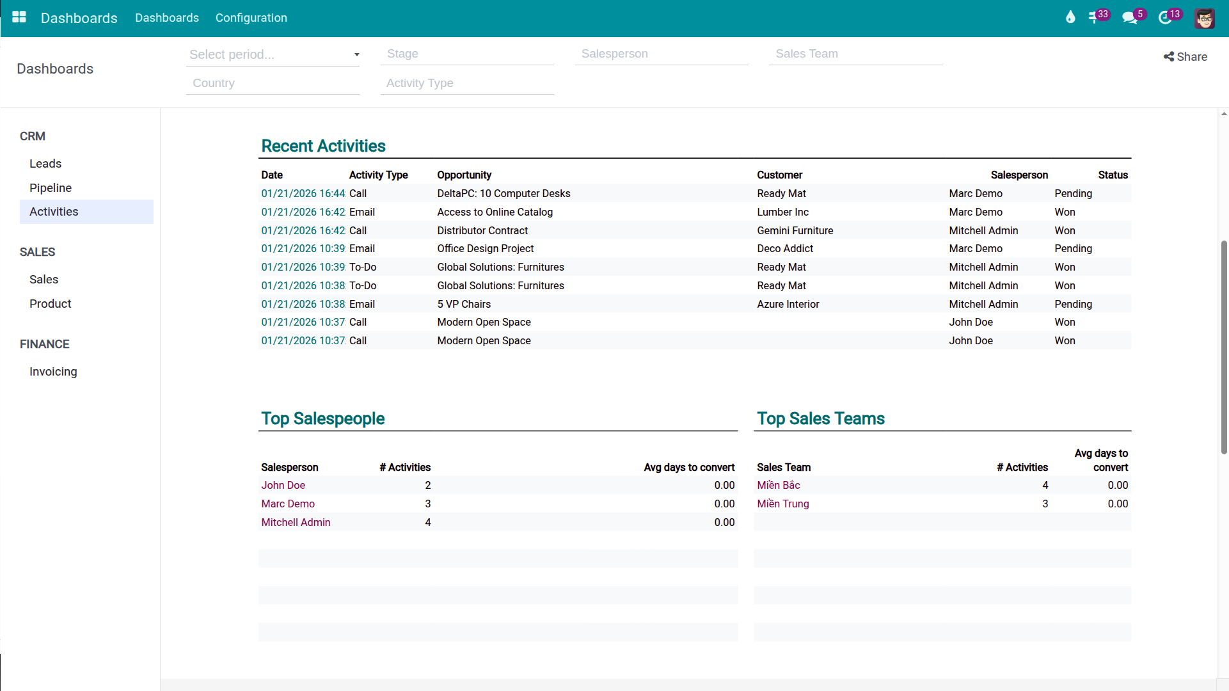Open the Configuration menu
Image resolution: width=1229 pixels, height=691 pixels.
251,18
